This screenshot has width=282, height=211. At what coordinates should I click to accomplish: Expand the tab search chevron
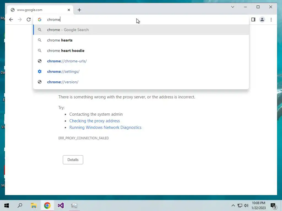[233, 7]
